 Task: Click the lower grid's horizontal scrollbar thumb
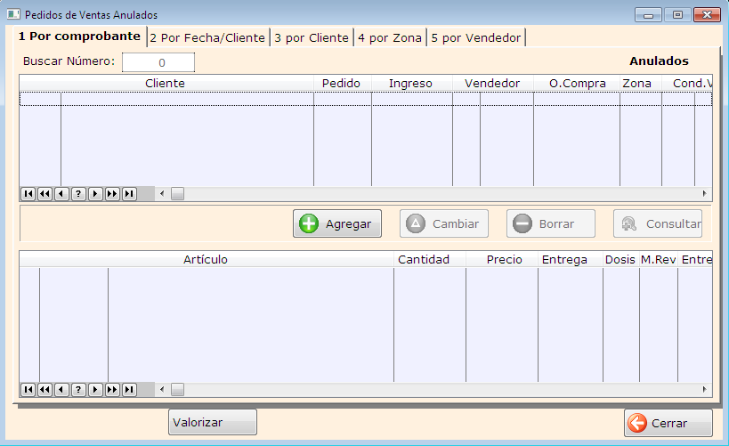pyautogui.click(x=177, y=389)
